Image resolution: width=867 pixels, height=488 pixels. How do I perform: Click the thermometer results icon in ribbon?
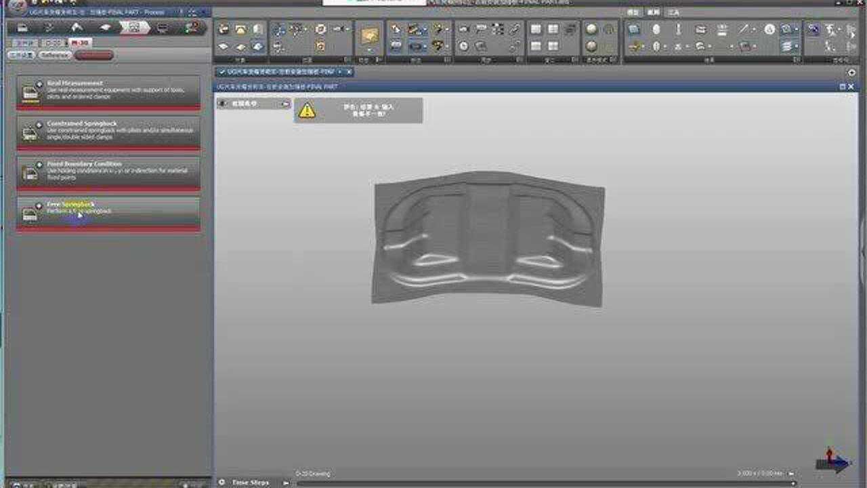[x=678, y=29]
